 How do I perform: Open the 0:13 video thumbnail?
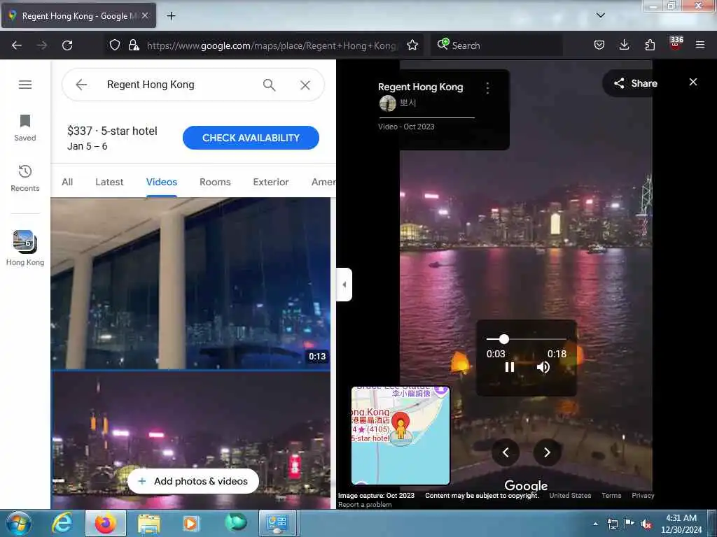pyautogui.click(x=190, y=283)
